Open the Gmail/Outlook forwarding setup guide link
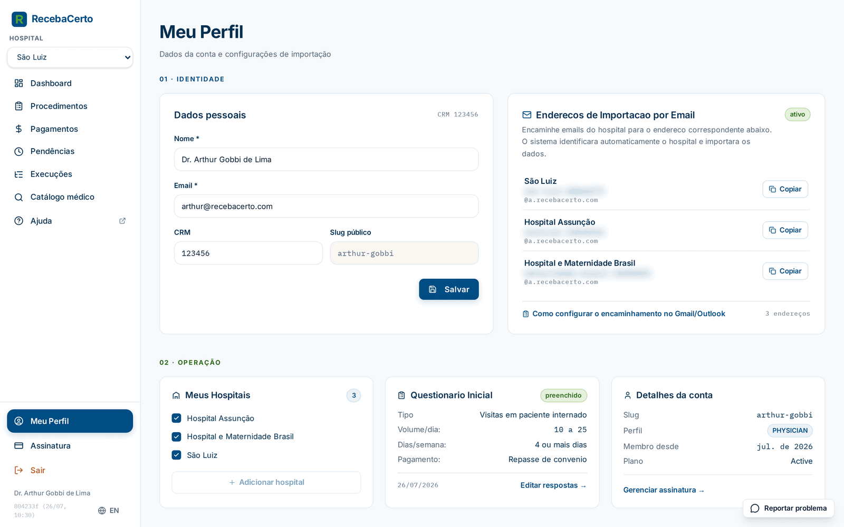Viewport: 844px width, 527px height. pos(628,314)
